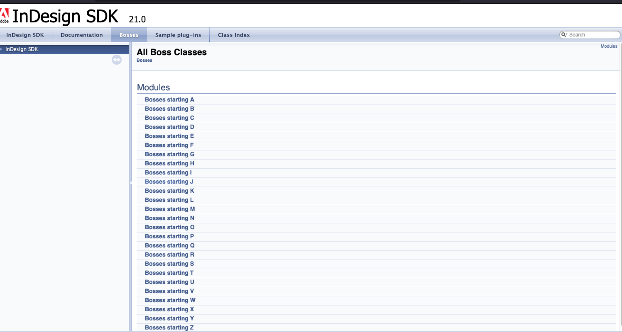
Task: Click the sidebar splitter resize handle
Action: pos(130,182)
